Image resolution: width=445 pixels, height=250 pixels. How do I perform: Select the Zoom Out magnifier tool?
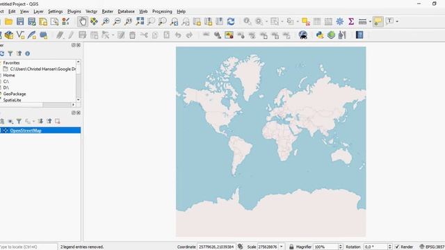tap(117, 22)
